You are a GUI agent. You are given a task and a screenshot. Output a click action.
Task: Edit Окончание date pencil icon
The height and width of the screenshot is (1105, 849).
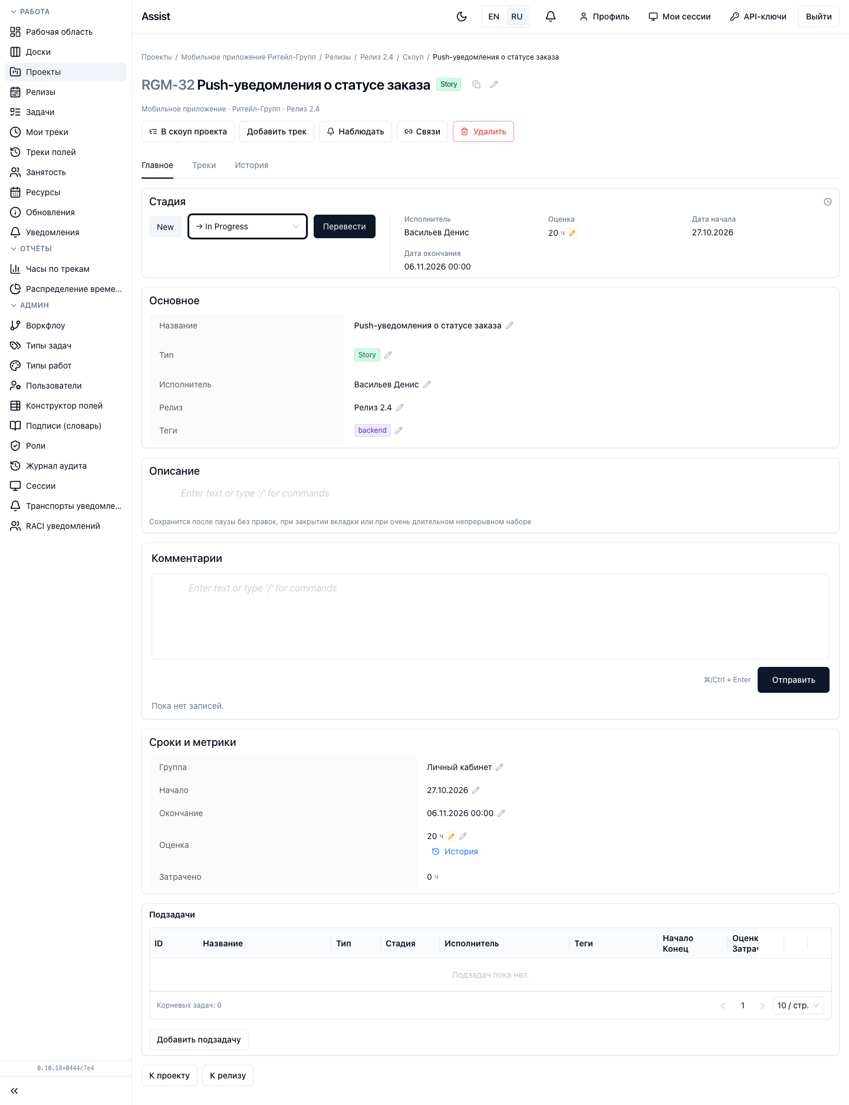(x=501, y=813)
